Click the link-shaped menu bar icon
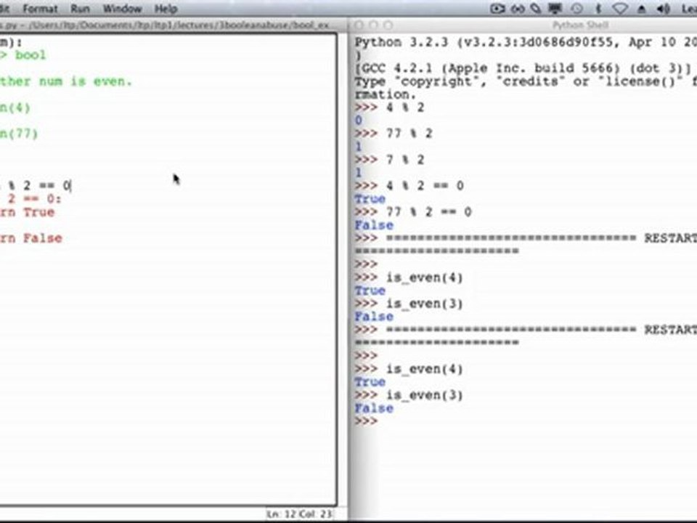The width and height of the screenshot is (697, 523). tap(518, 9)
